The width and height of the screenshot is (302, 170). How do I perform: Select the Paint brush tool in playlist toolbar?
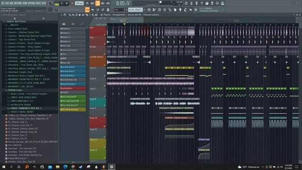pos(73,15)
